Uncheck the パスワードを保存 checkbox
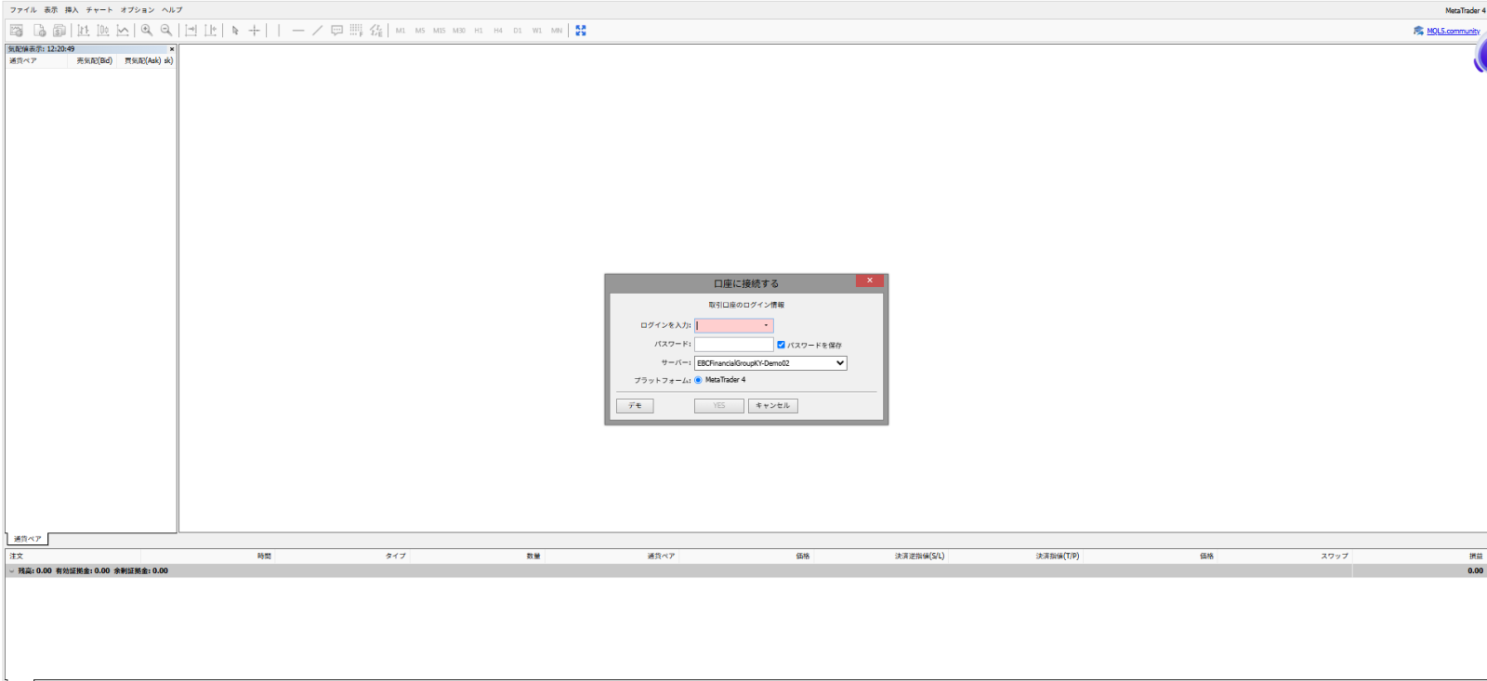Screen dimensions: 1487x681 click(781, 345)
